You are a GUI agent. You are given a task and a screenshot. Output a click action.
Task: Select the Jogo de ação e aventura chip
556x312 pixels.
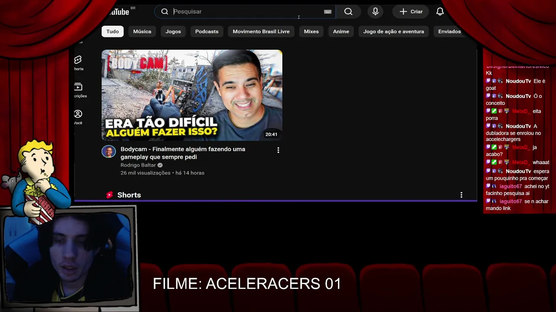pyautogui.click(x=394, y=31)
